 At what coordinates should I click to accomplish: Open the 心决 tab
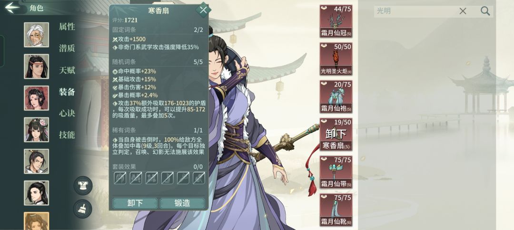(x=67, y=113)
